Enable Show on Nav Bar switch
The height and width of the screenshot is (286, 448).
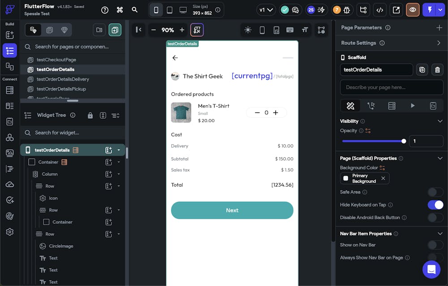tap(435, 245)
